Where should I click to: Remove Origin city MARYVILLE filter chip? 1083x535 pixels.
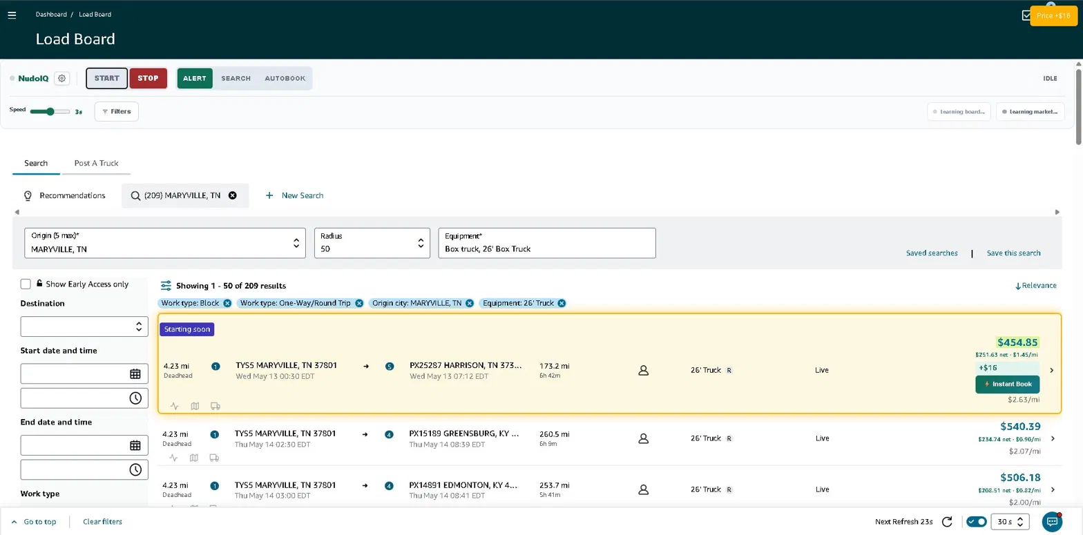point(470,303)
